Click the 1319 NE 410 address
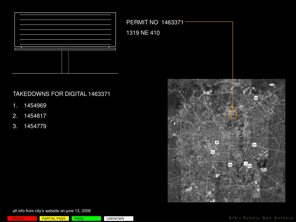Screen dimensions: 296x222 coord(143,33)
